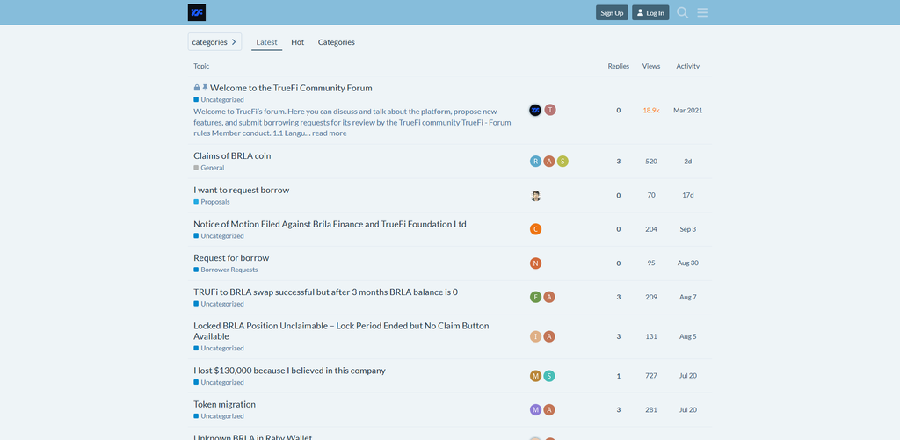Click the A avatar on Token migration topic
The width and height of the screenshot is (900, 440).
coord(549,409)
